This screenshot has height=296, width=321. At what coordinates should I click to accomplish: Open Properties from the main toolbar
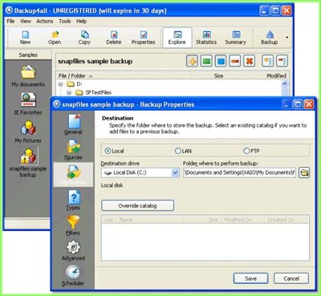tap(144, 38)
